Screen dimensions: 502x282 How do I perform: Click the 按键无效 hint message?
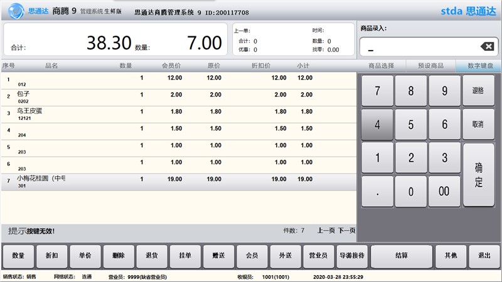[41, 231]
